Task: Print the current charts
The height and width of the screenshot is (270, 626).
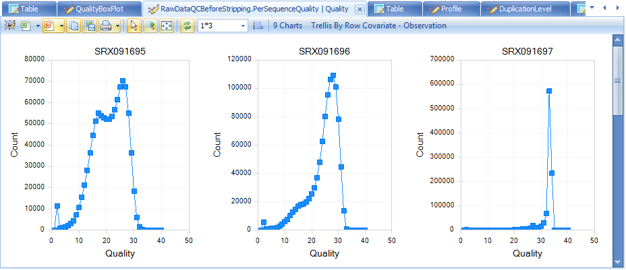Action: click(x=106, y=26)
